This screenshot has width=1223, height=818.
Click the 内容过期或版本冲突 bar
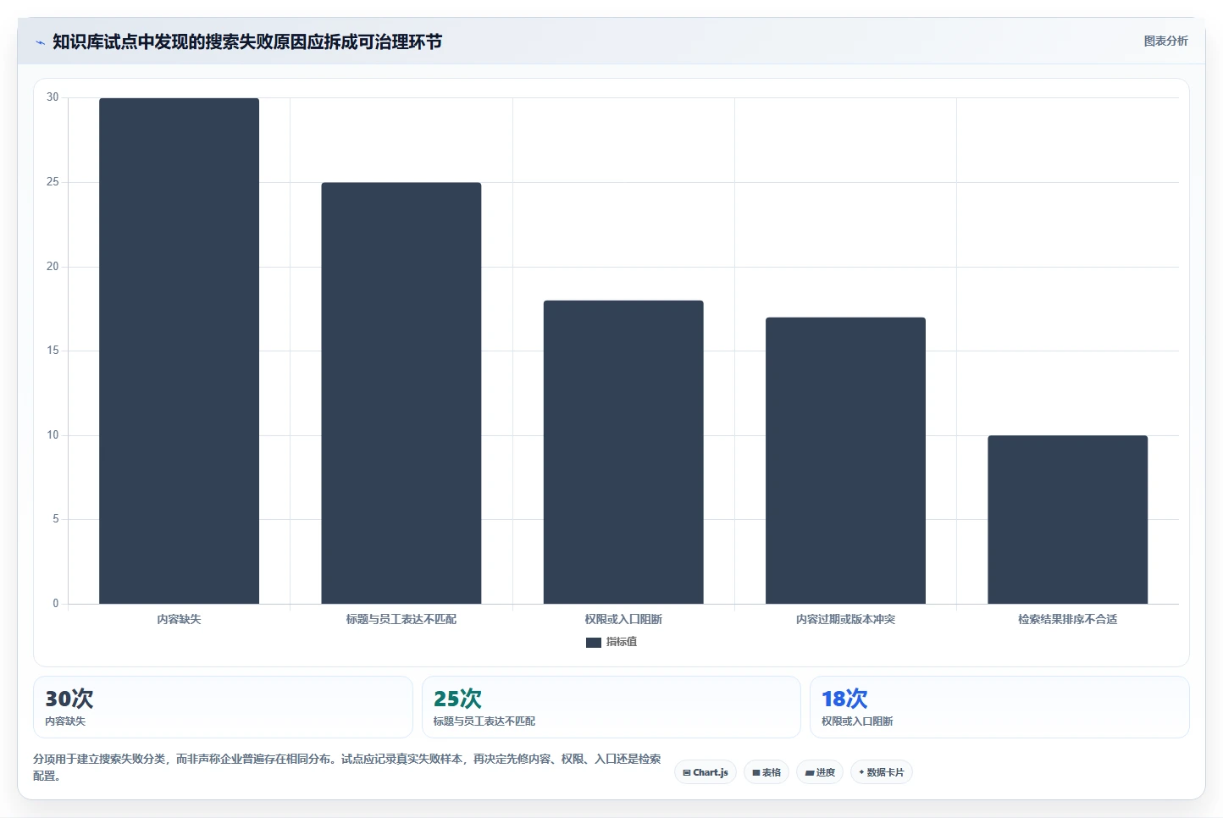(x=845, y=461)
